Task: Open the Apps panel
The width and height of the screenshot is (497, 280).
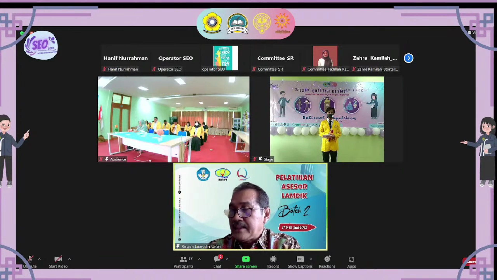Action: pos(352,262)
